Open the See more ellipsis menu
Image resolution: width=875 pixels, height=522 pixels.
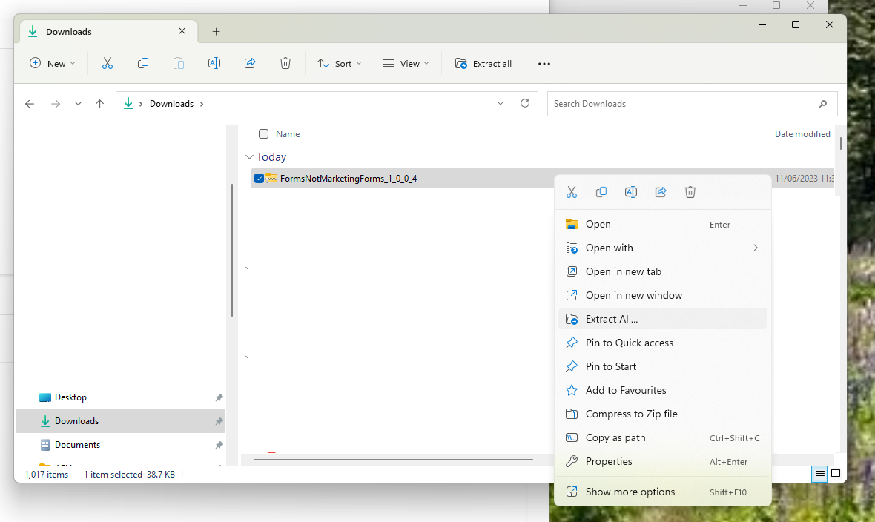pos(544,64)
